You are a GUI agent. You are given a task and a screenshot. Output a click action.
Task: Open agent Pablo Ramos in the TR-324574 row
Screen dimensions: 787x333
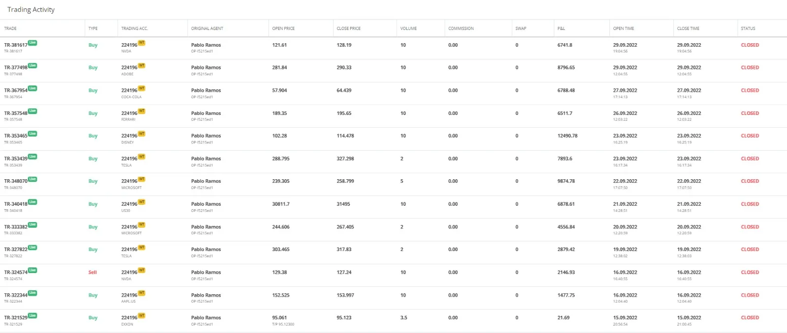pos(206,273)
